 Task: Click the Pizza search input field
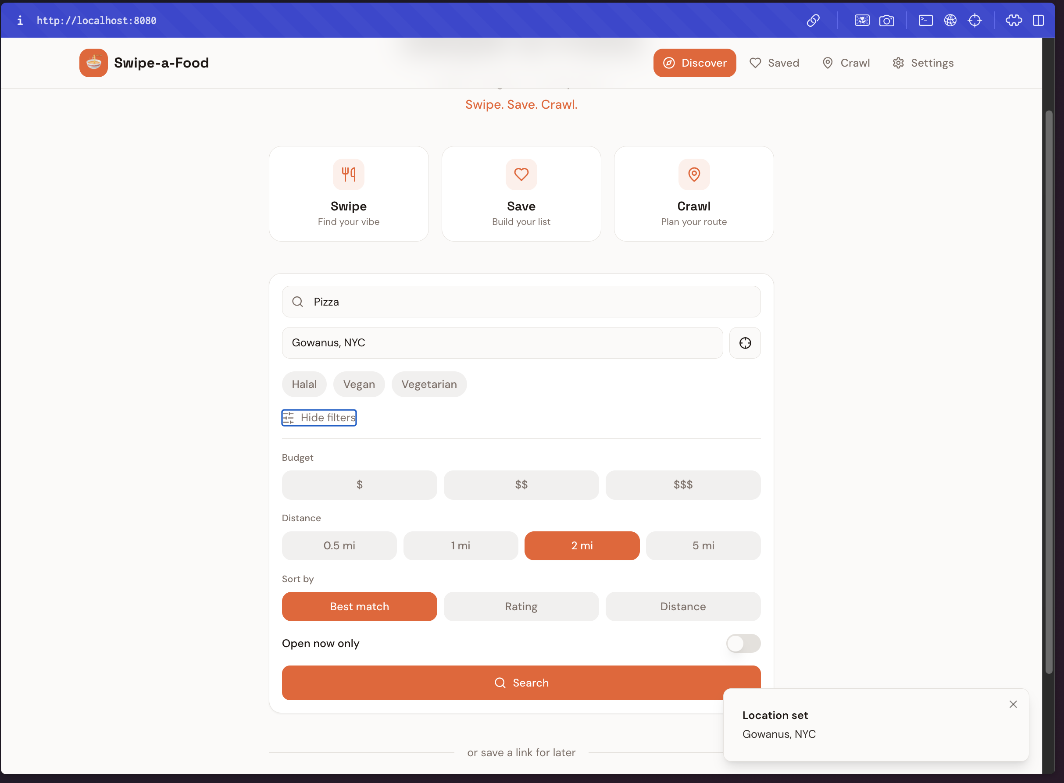[x=521, y=302]
